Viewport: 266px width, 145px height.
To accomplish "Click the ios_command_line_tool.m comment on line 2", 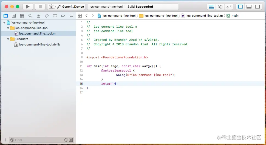I will [112, 27].
